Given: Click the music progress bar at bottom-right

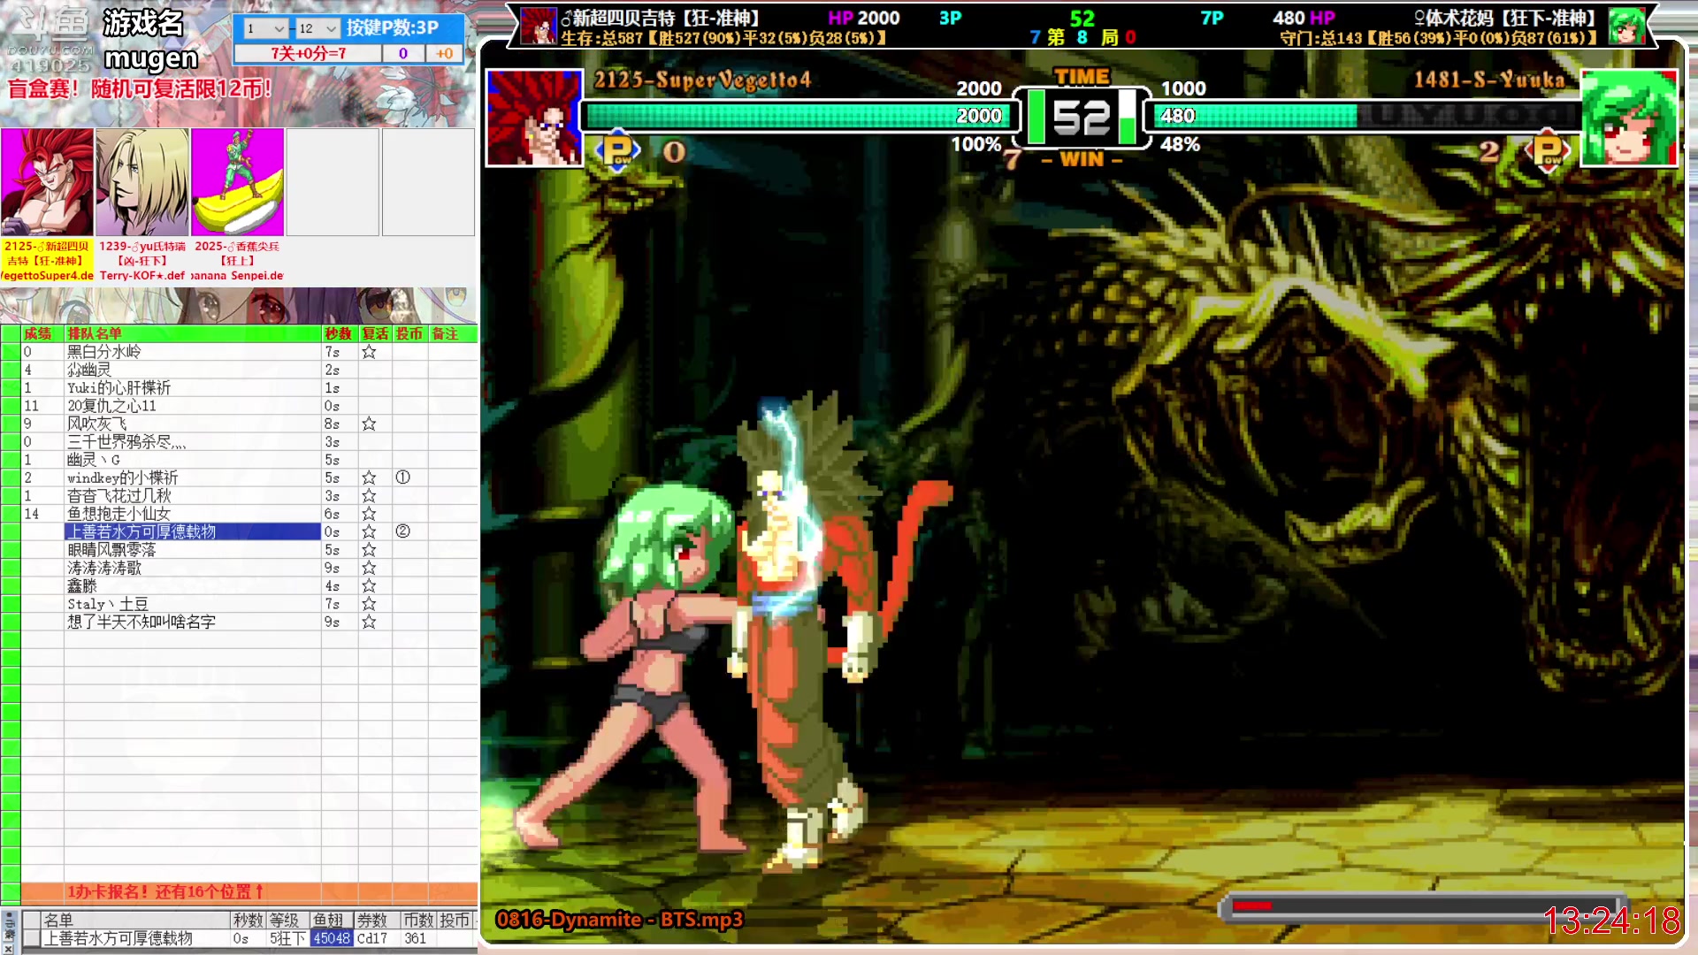Looking at the screenshot, I should [1424, 905].
